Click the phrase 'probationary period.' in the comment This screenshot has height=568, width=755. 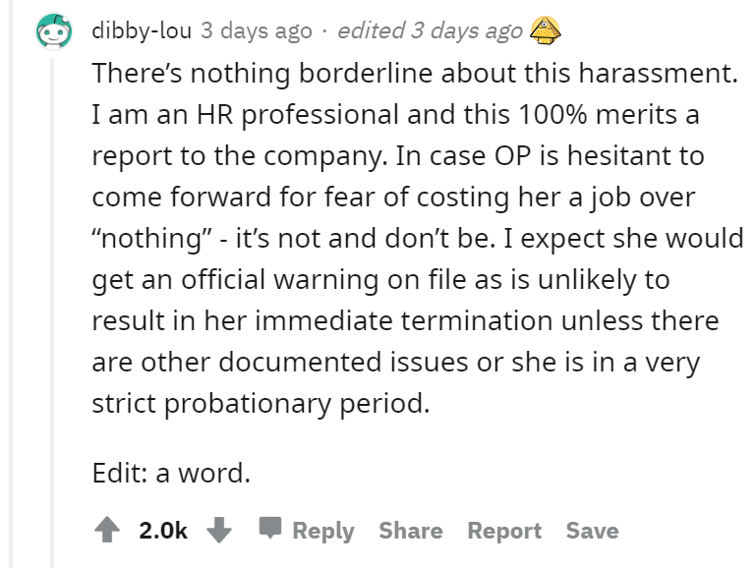coord(297,403)
